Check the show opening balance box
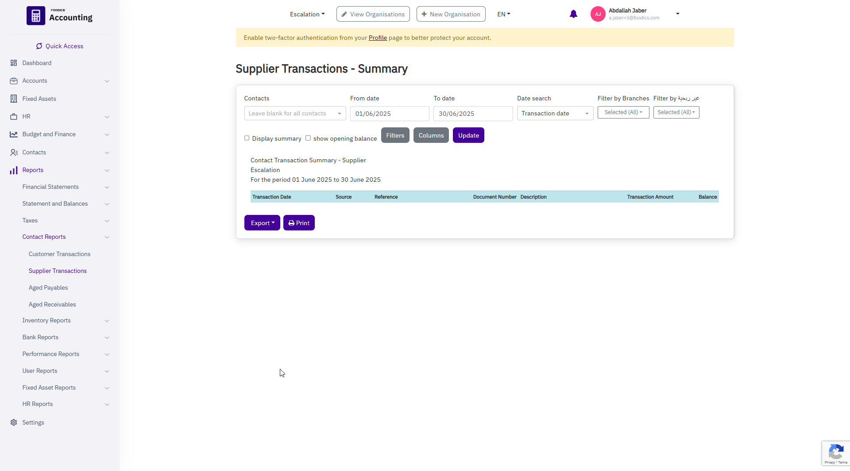The image size is (850, 471). (308, 138)
